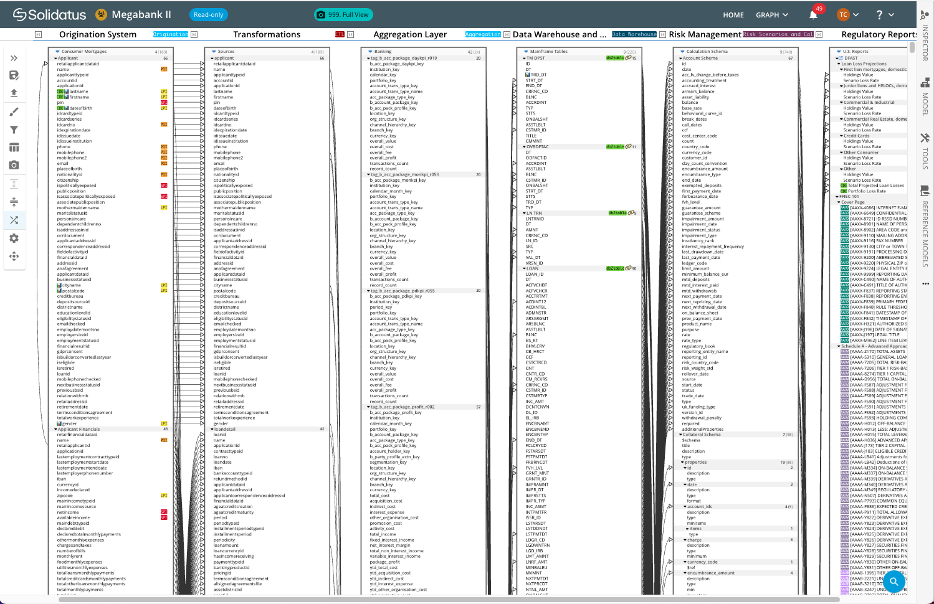934x604 pixels.
Task: Click the Risk Scenarios and Cal tag
Action: pyautogui.click(x=778, y=34)
